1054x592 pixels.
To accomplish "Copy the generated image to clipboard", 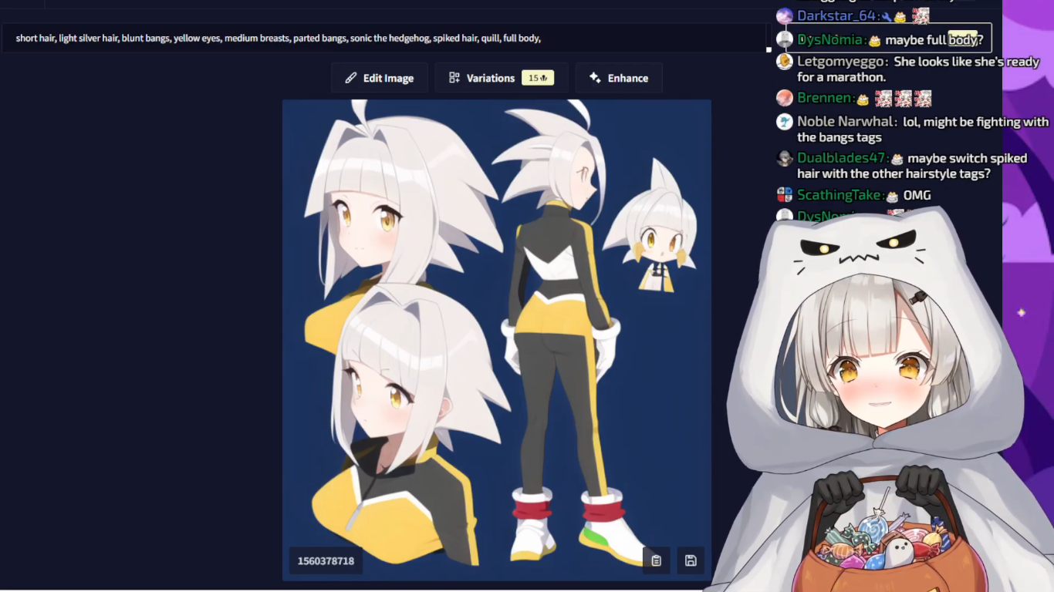I will (656, 560).
